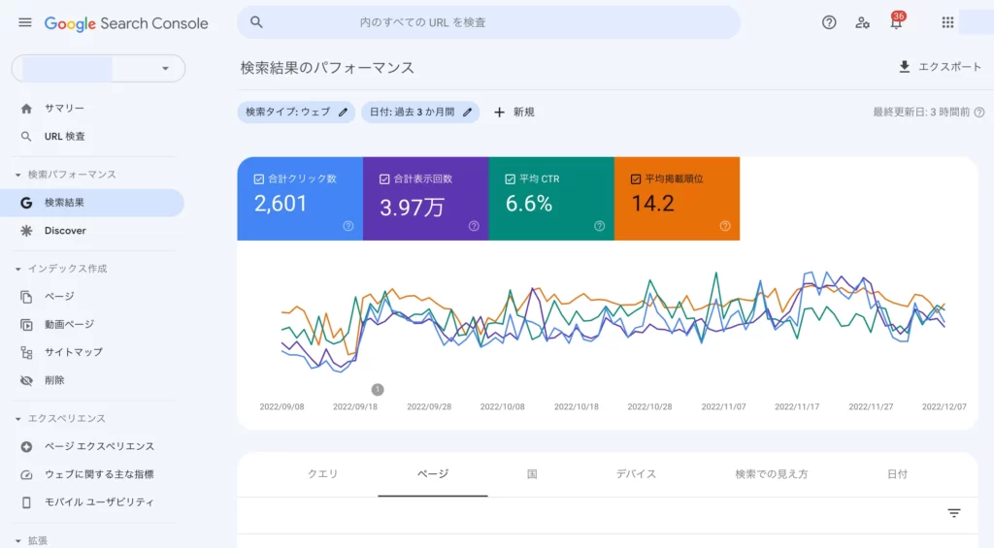Open 検索結果 in the sidebar

[92, 203]
